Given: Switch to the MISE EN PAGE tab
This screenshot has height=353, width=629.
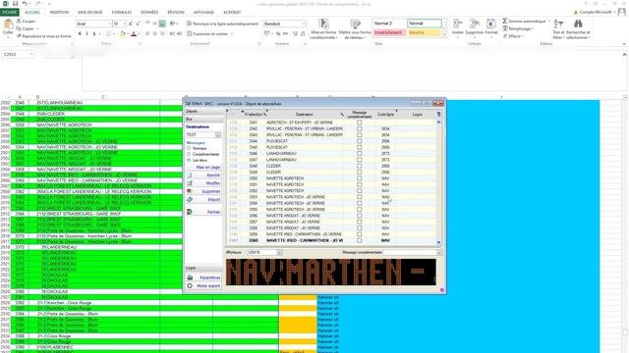Looking at the screenshot, I should pyautogui.click(x=89, y=12).
